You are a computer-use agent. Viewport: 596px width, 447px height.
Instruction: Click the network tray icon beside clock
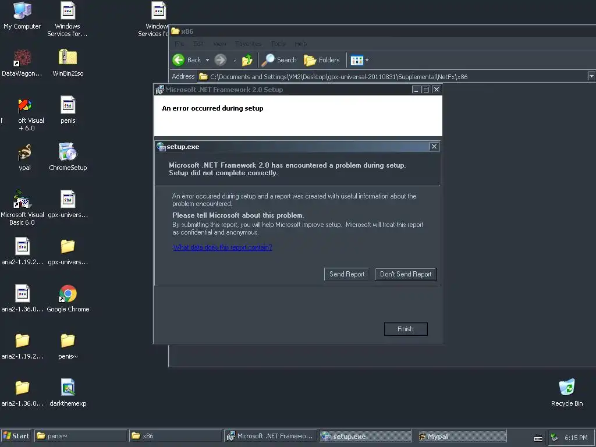point(554,438)
